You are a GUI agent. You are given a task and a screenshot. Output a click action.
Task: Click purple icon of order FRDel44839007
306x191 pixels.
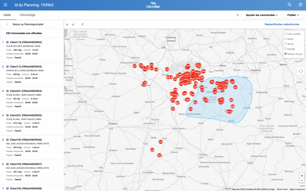coord(7,164)
